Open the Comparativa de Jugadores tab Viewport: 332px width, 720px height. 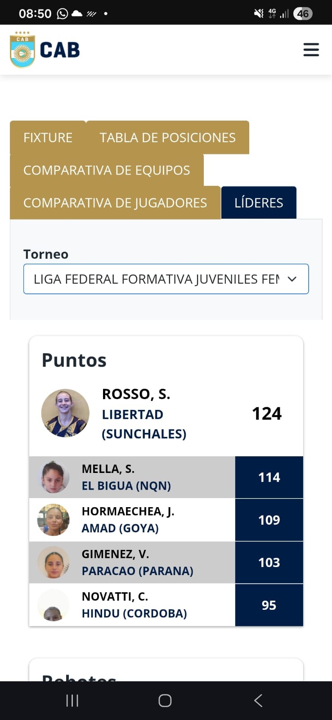pos(115,202)
